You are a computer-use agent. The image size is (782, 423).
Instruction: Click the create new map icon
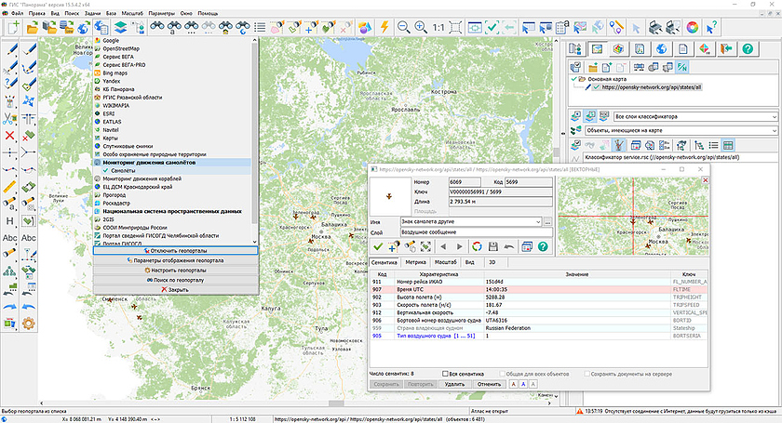(x=15, y=28)
